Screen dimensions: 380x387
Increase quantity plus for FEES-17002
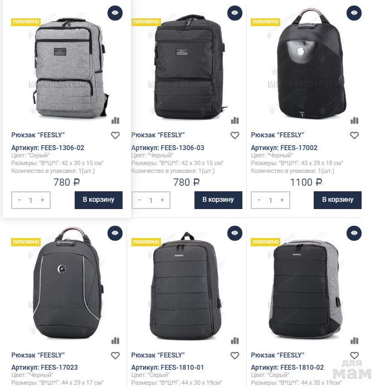(282, 200)
